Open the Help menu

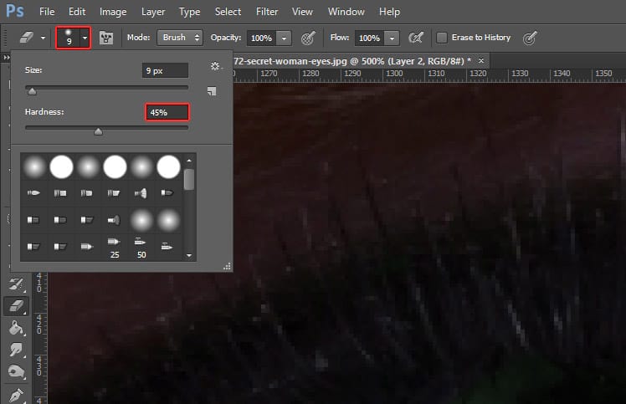[389, 12]
